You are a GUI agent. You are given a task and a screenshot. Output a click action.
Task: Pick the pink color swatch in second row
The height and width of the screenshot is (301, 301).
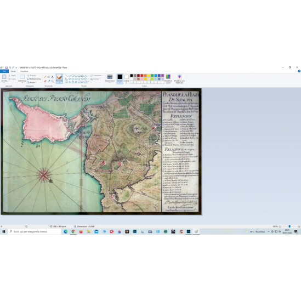point(142,79)
